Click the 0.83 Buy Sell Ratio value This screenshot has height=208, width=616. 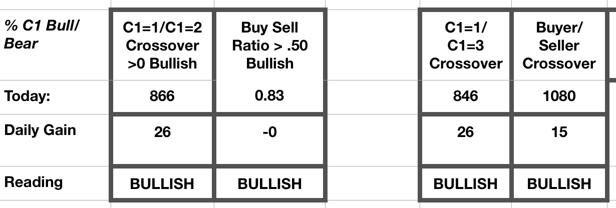[270, 95]
